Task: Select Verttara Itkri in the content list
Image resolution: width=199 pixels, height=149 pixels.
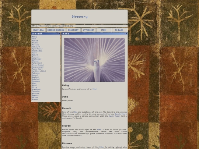Action: pyautogui.click(x=39, y=71)
